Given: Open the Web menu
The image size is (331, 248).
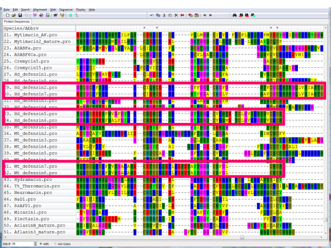Looking at the screenshot, I should 53,9.
